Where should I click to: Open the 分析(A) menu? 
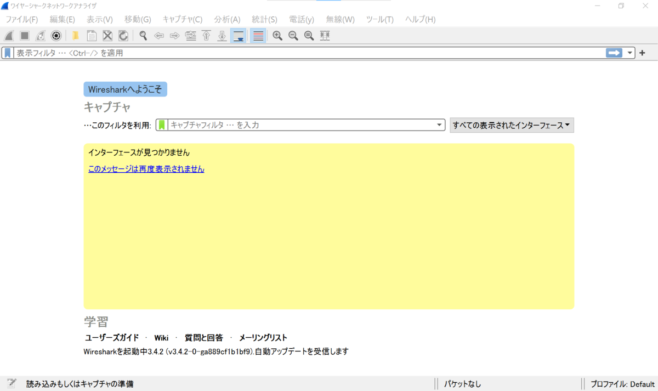click(228, 19)
